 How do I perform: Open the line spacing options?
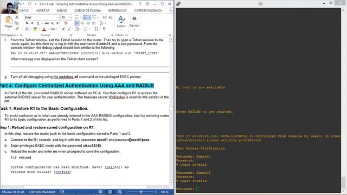(x=102, y=23)
